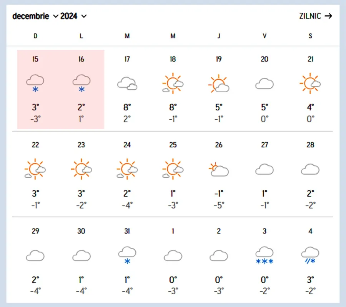Click the mostly cloudy icon for day 26
Image resolution: width=346 pixels, height=307 pixels.
tap(219, 169)
